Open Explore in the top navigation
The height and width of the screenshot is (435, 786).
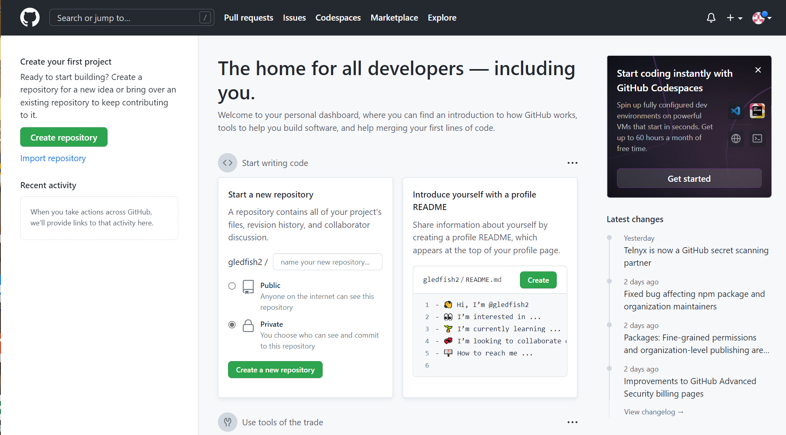[x=442, y=18]
